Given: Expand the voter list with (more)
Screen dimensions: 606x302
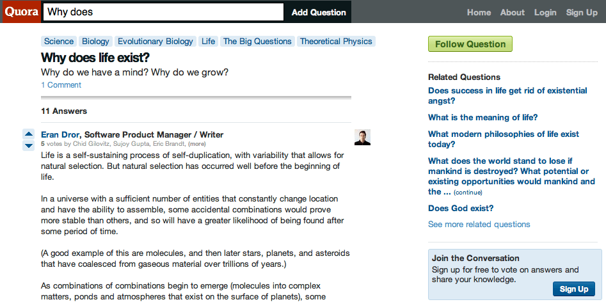Looking at the screenshot, I should 197,145.
